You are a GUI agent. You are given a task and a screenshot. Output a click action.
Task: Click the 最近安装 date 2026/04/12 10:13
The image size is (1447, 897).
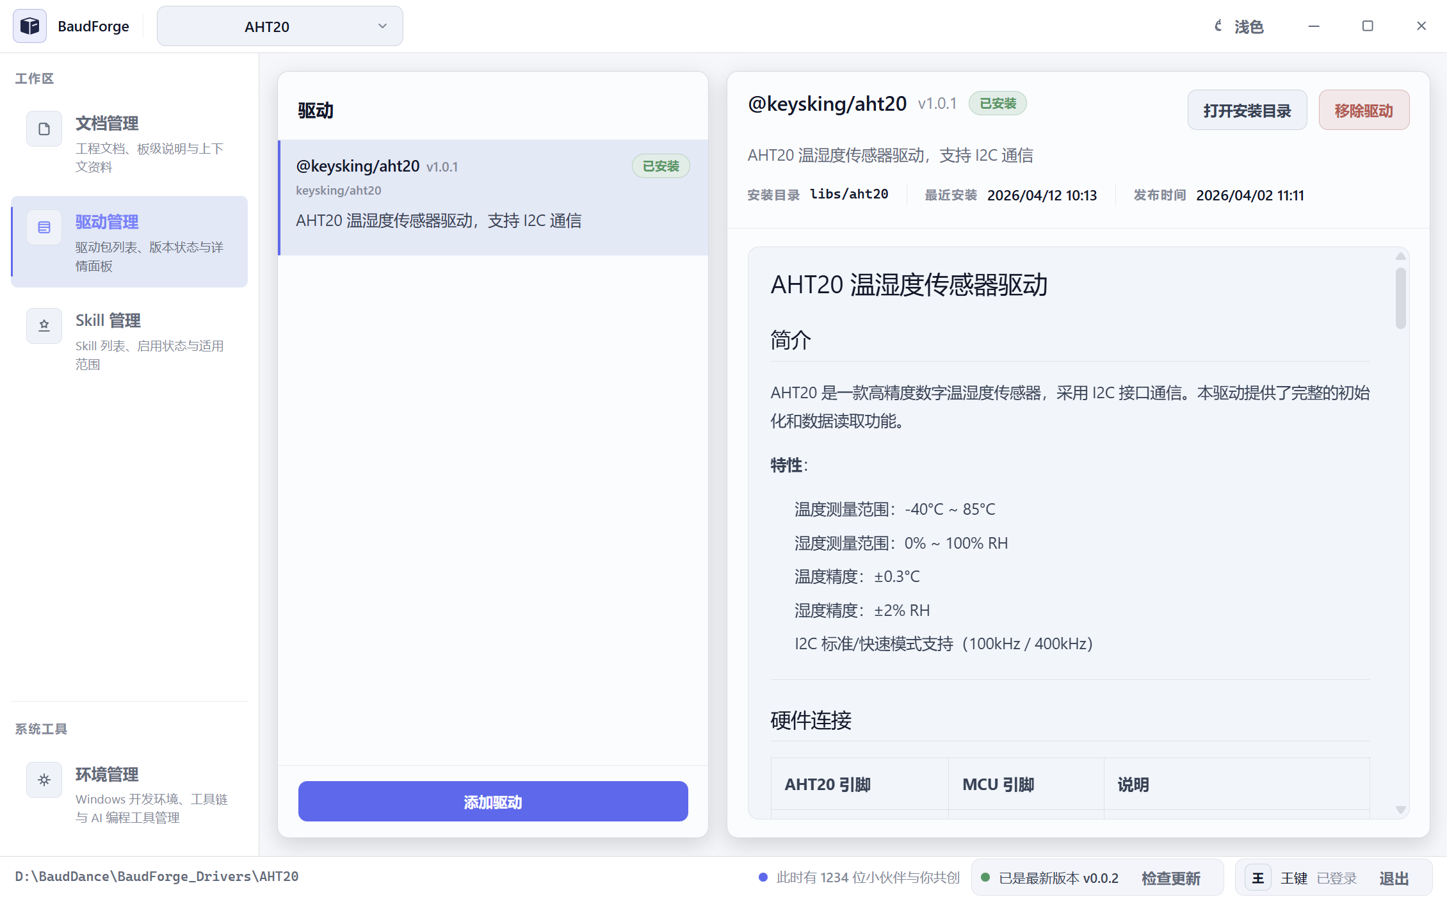tap(1042, 195)
